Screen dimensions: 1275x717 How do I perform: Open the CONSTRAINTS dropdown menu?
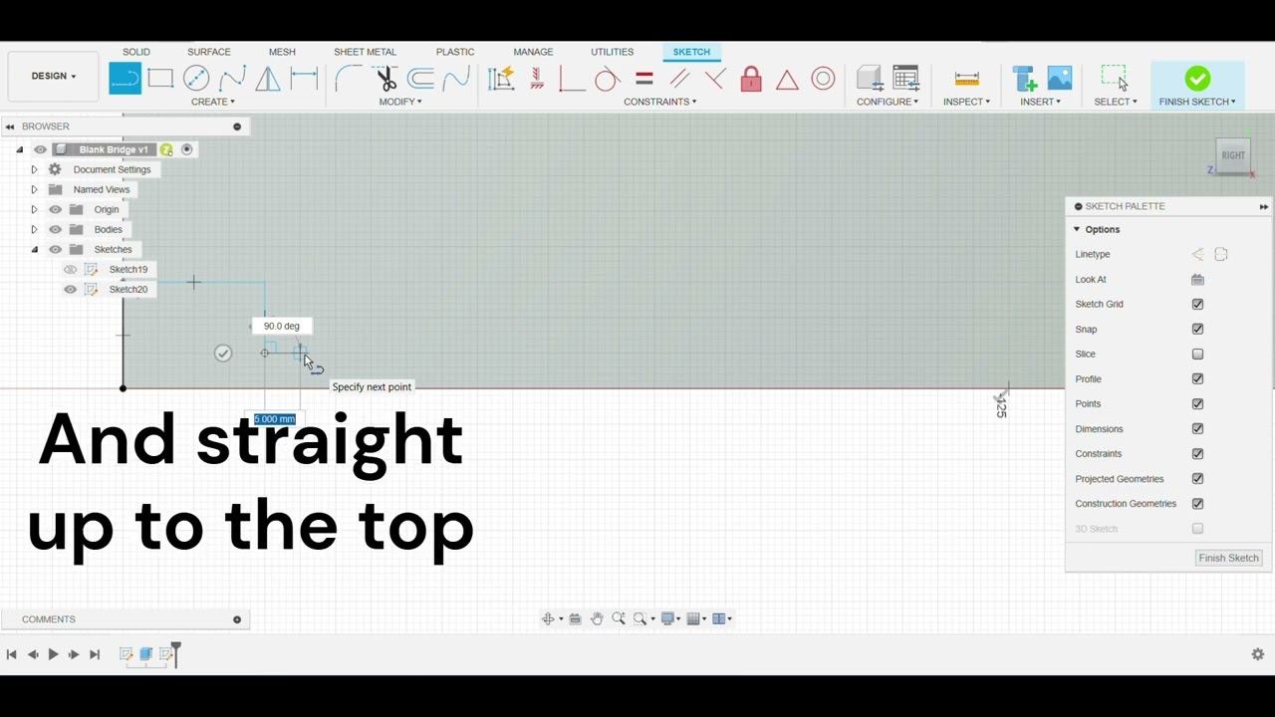(659, 102)
